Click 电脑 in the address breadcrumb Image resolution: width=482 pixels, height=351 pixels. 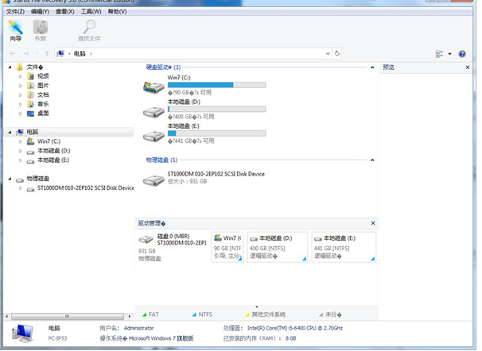[x=80, y=54]
